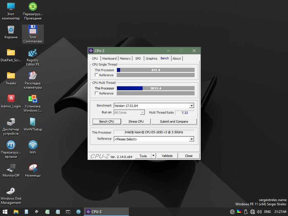
Task: Click the Close button in CPU-Z
Action: coord(189,156)
